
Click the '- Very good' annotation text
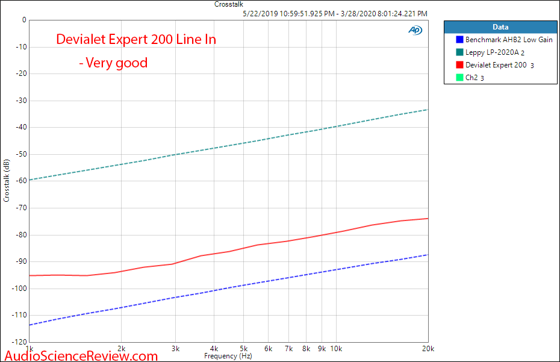[113, 63]
